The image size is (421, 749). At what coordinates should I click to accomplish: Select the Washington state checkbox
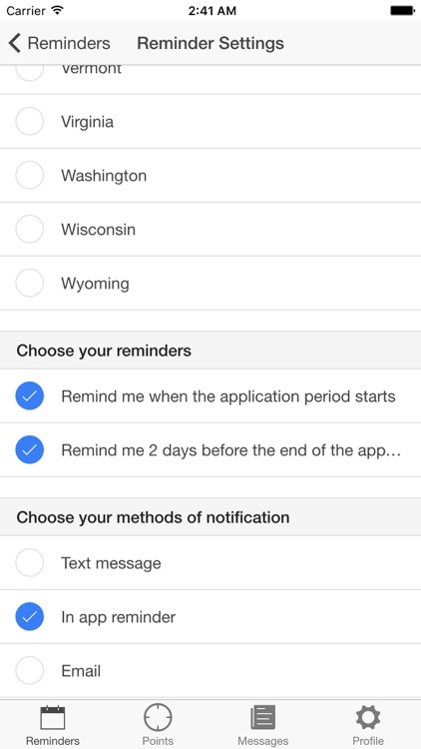pos(30,176)
